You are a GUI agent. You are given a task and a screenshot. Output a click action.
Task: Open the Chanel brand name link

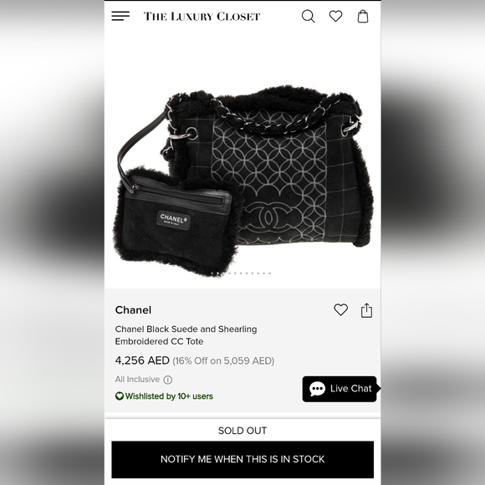133,310
